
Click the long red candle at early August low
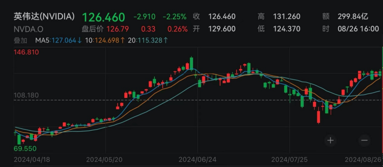click(318, 117)
